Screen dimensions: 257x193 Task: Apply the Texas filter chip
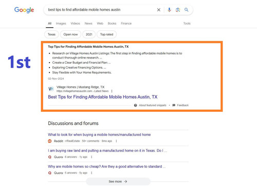tap(51, 34)
